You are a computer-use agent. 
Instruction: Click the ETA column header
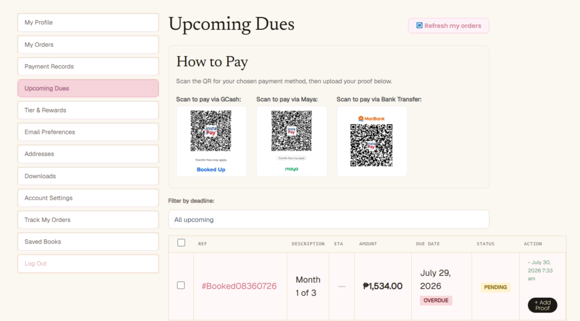[x=339, y=244]
